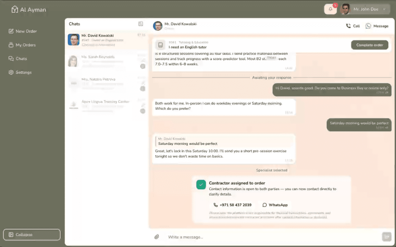Select Mr. David Kowalski chat
Viewport: 396px width, 247px height.
coord(107,40)
